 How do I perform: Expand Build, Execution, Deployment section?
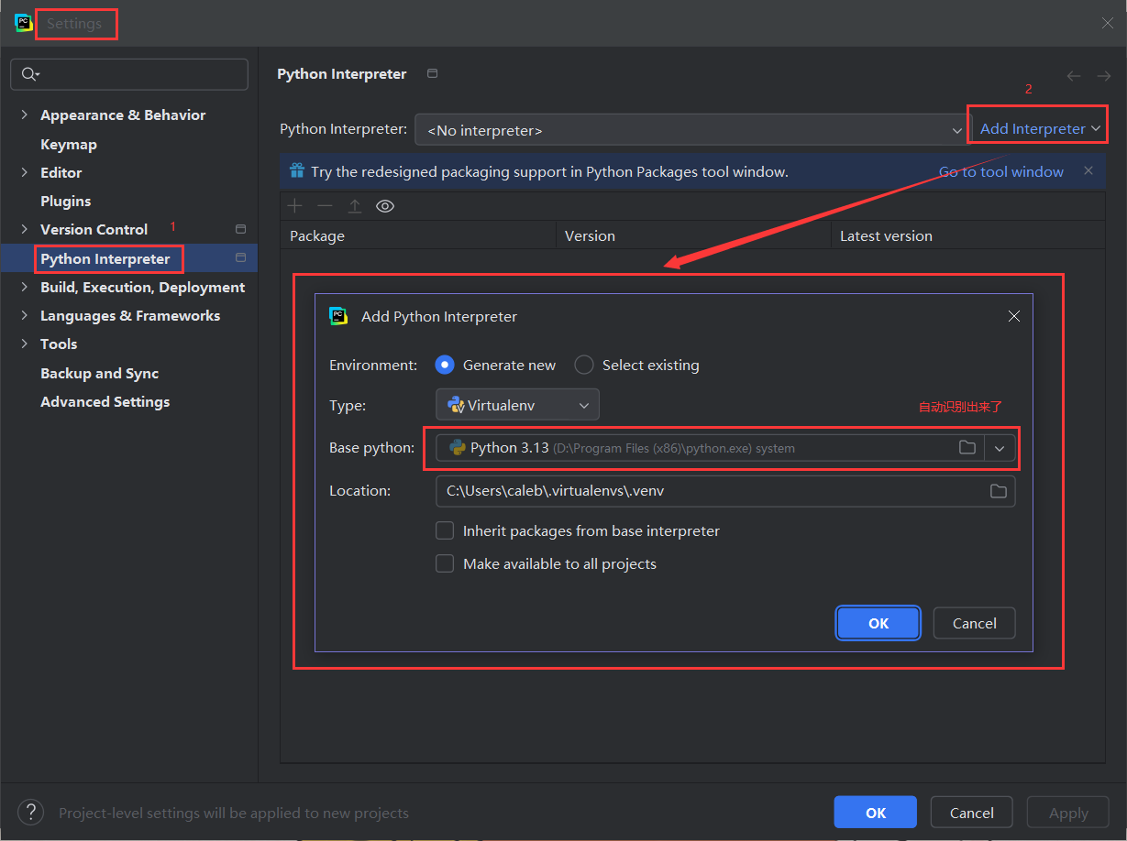(x=24, y=287)
